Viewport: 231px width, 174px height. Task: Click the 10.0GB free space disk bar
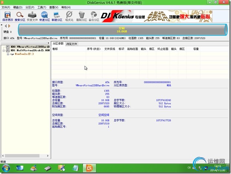point(123,30)
